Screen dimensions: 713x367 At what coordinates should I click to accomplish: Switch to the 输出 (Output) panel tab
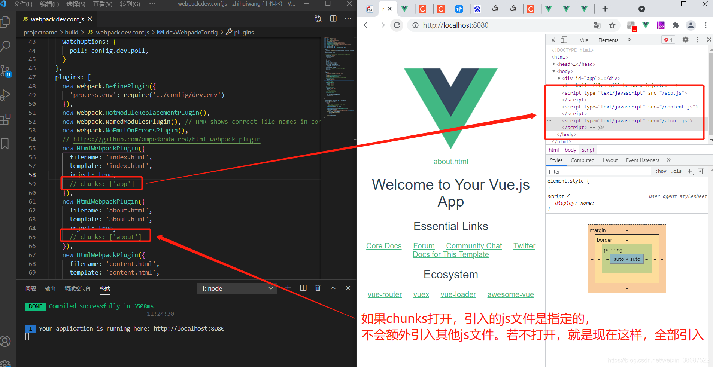pos(50,288)
